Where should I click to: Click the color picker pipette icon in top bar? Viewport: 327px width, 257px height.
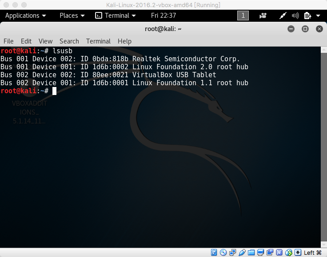[x=283, y=16]
